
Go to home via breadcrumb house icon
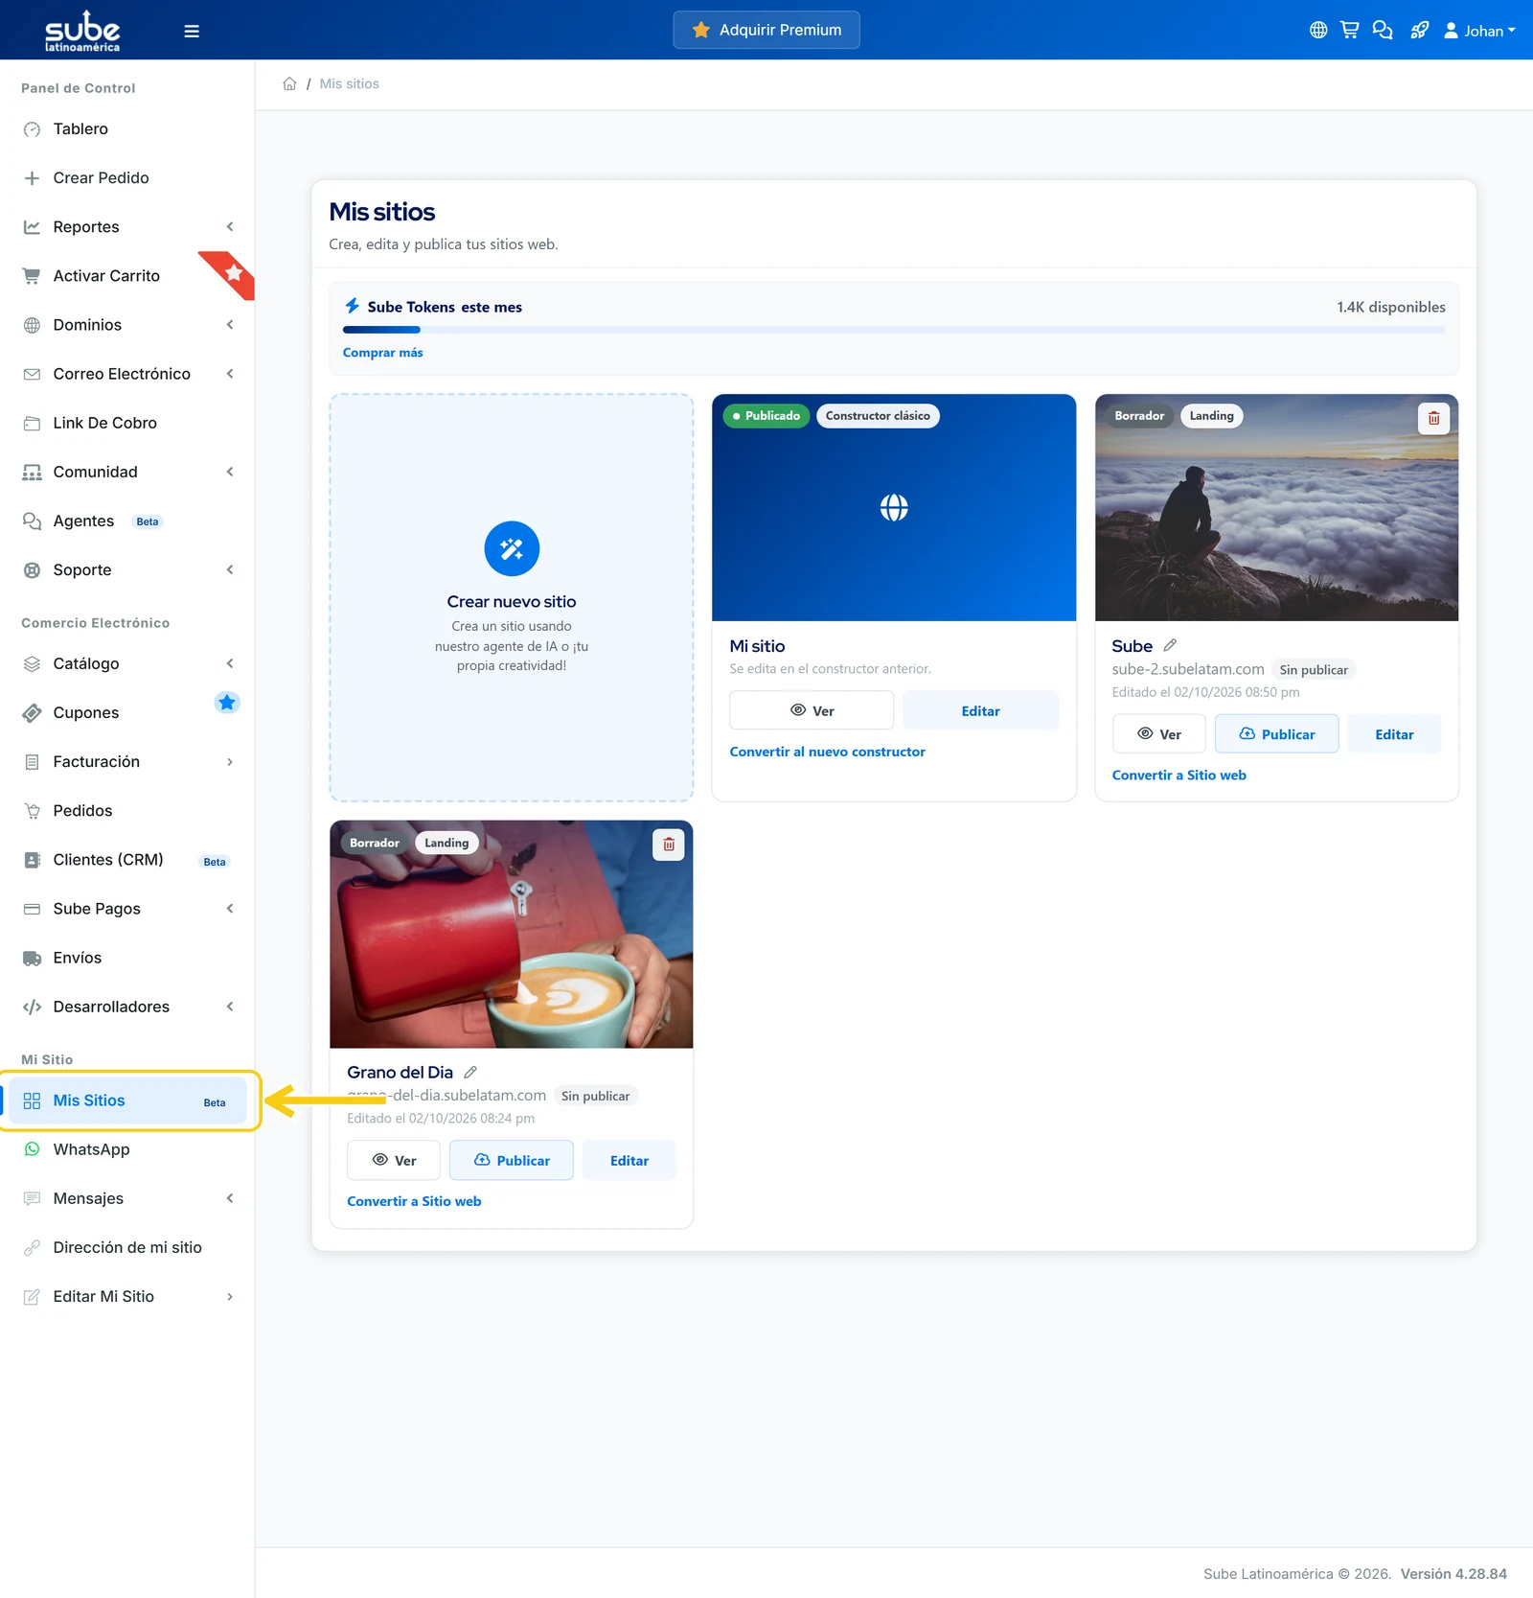click(289, 83)
